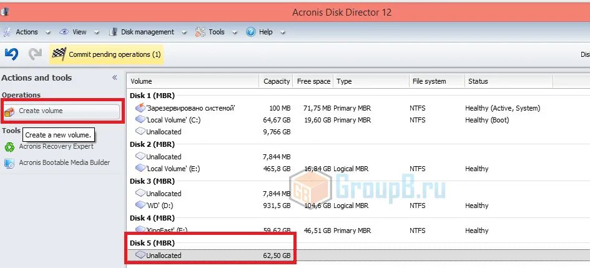Sort by the Capacity column header
590x268 pixels.
[276, 81]
